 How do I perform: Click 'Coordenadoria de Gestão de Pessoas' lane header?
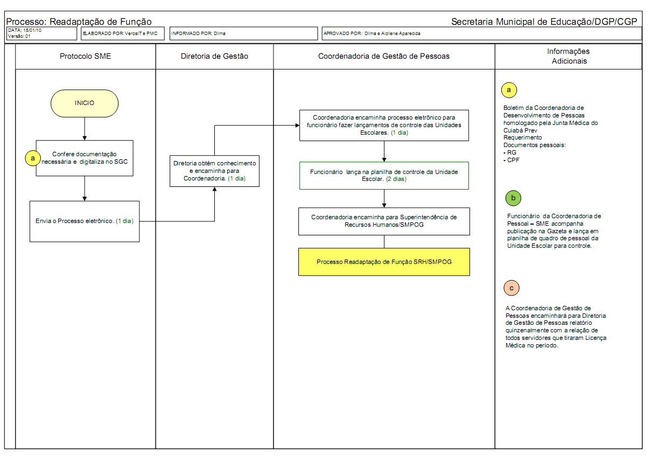click(384, 56)
